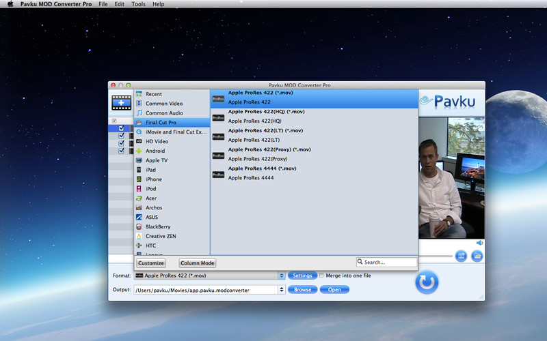Image resolution: width=547 pixels, height=341 pixels.
Task: Click Open output folder button
Action: click(334, 289)
